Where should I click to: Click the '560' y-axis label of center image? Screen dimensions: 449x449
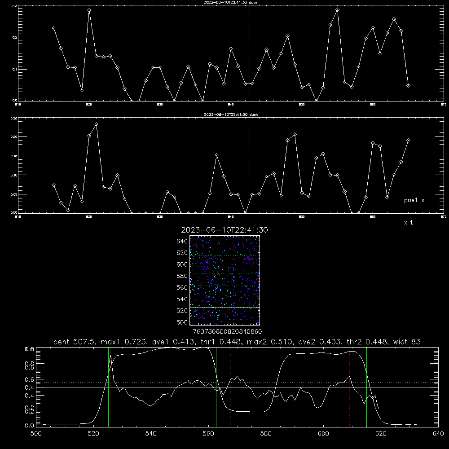(x=182, y=287)
